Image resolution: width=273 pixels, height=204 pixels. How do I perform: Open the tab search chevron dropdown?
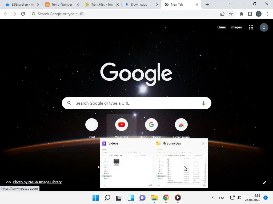230,4
